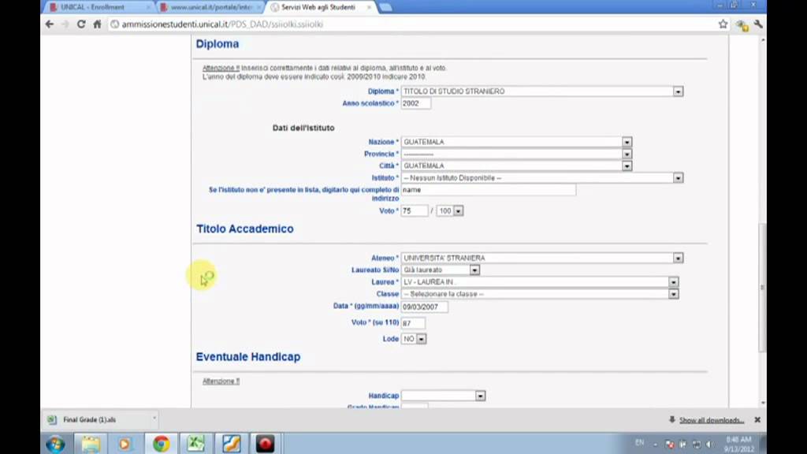Edit the Anno scolastico field

tap(416, 103)
